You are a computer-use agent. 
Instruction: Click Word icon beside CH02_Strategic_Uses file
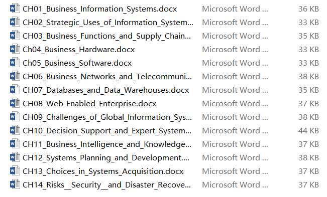pos(15,22)
